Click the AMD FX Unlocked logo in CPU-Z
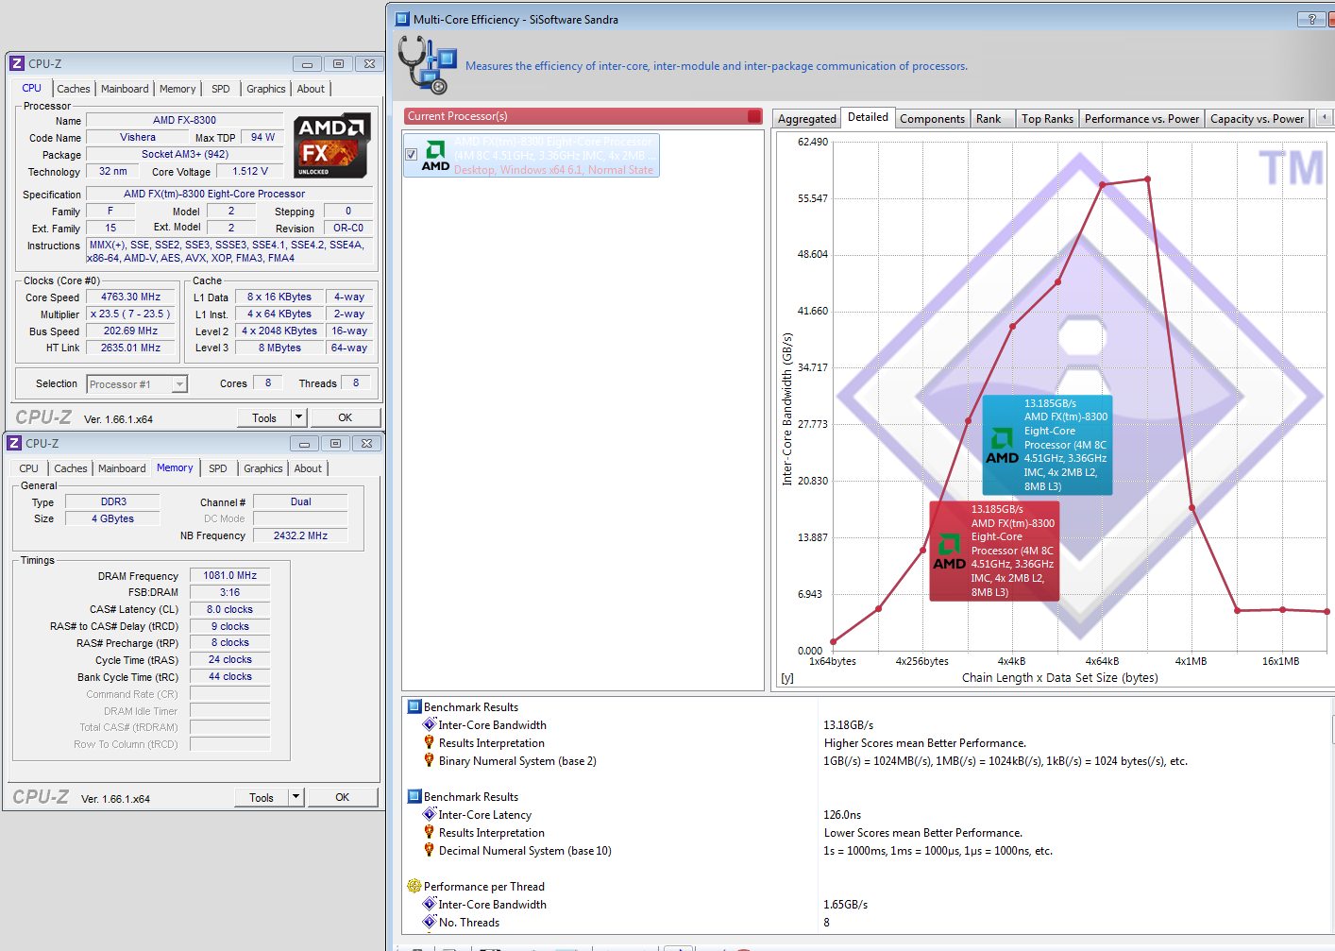The image size is (1335, 951). (x=330, y=145)
